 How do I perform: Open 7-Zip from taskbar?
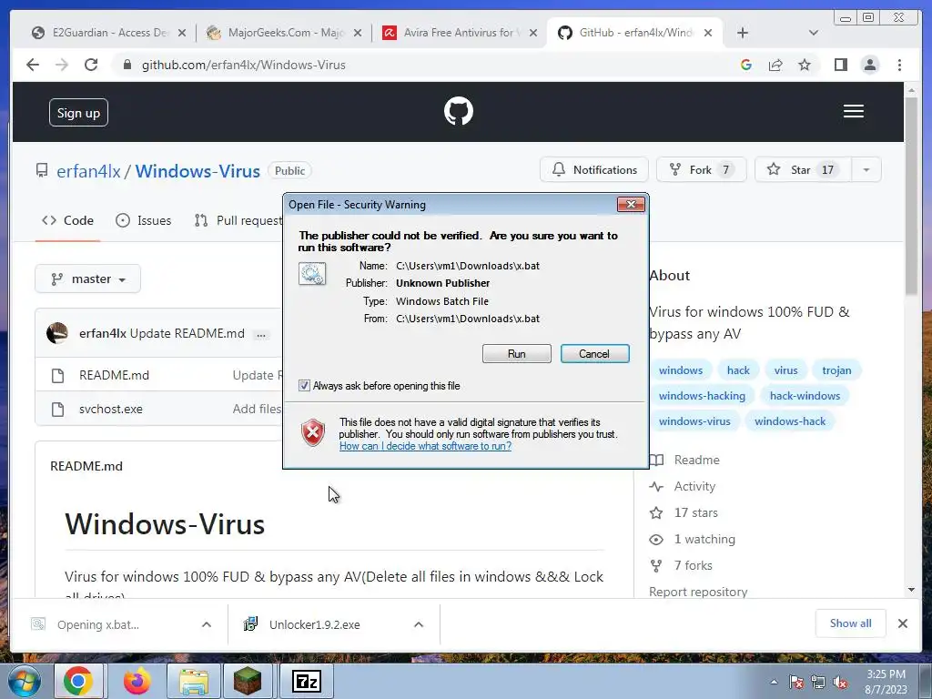click(307, 681)
